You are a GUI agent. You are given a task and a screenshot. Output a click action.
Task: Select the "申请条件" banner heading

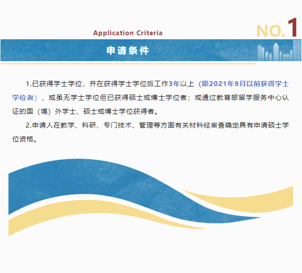(128, 50)
